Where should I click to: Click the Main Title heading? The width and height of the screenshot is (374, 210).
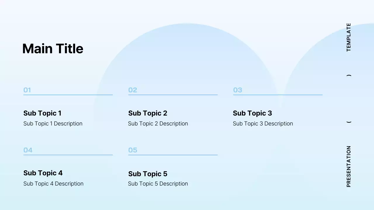pos(53,49)
